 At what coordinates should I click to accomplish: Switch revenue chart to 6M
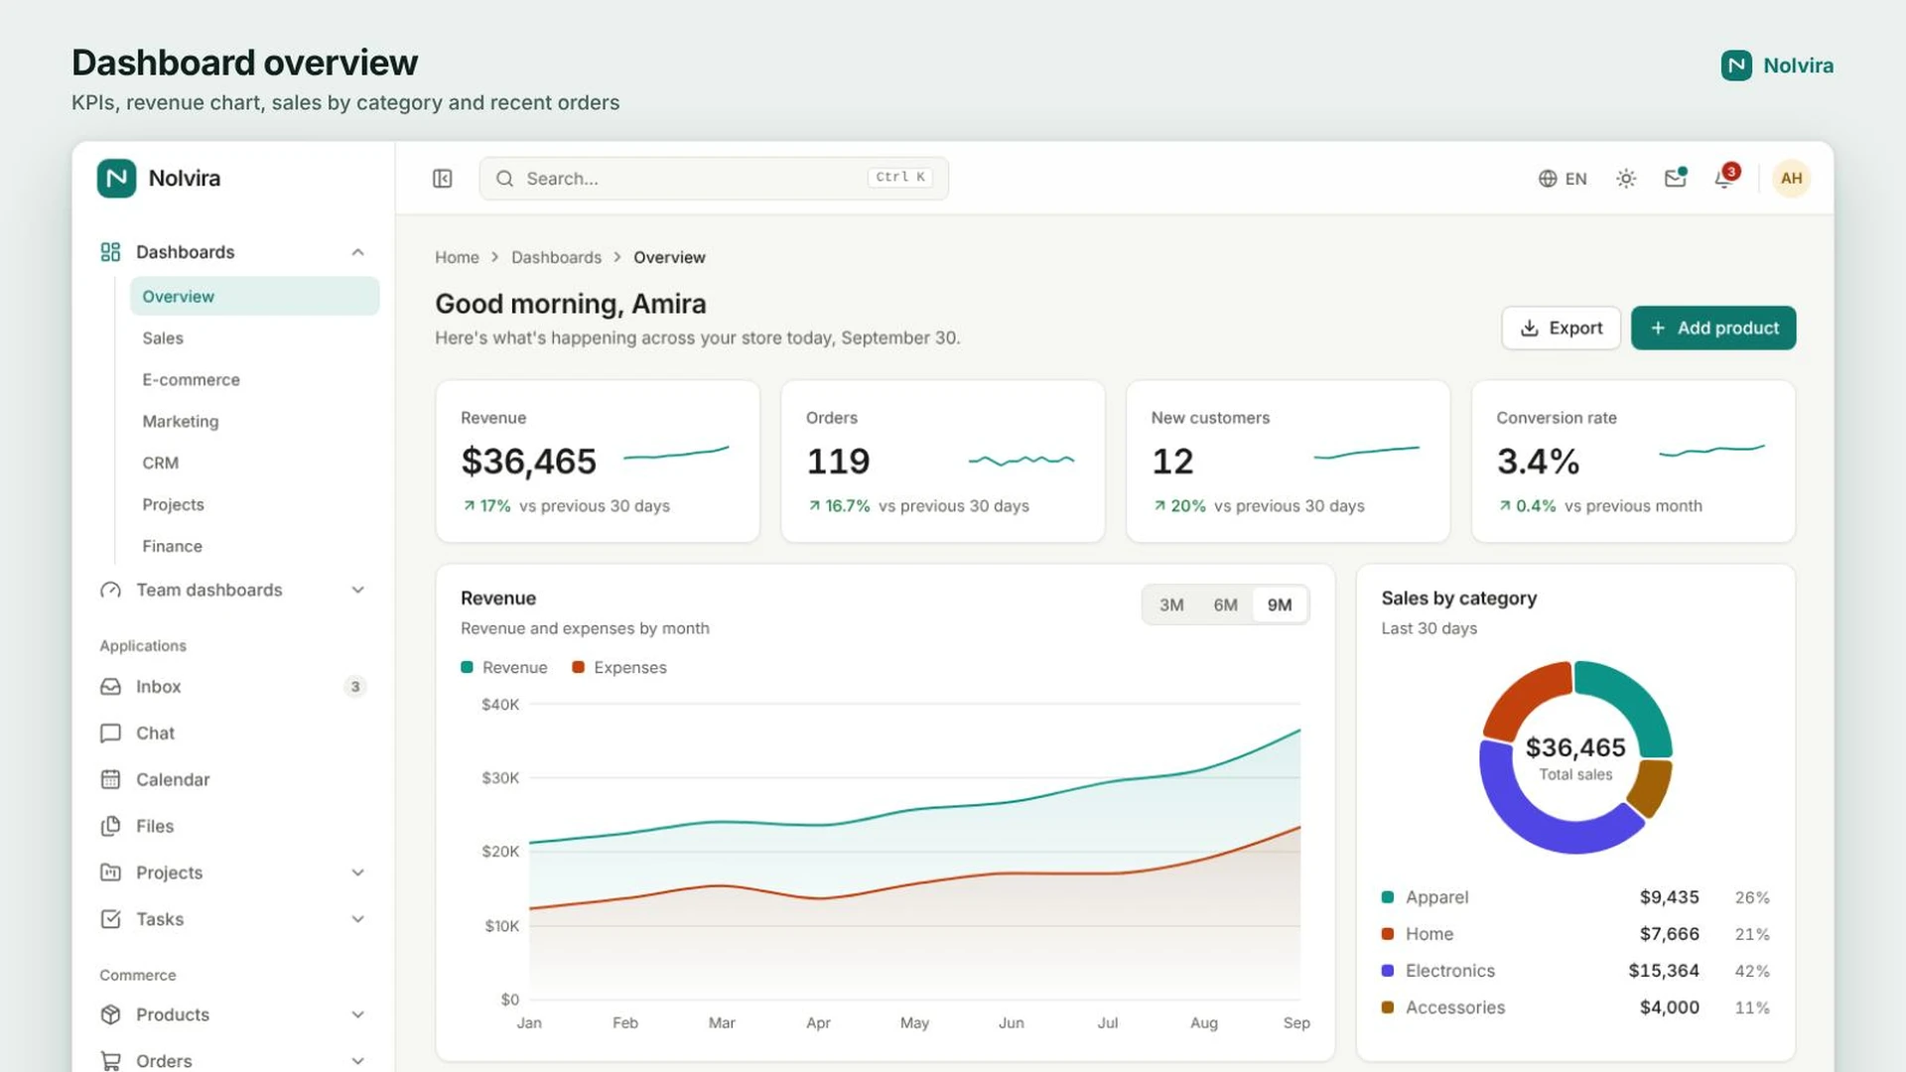[x=1225, y=605]
